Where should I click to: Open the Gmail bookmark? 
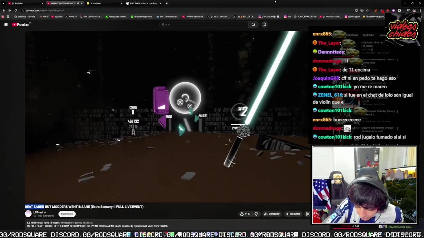point(44,16)
